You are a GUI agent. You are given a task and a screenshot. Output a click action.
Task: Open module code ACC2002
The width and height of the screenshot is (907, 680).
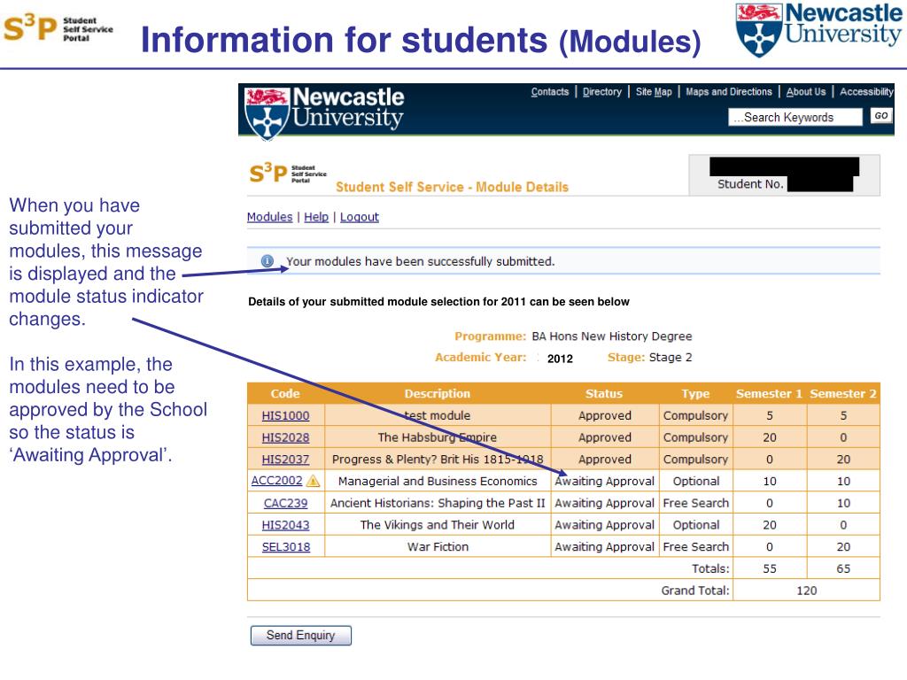(x=276, y=480)
